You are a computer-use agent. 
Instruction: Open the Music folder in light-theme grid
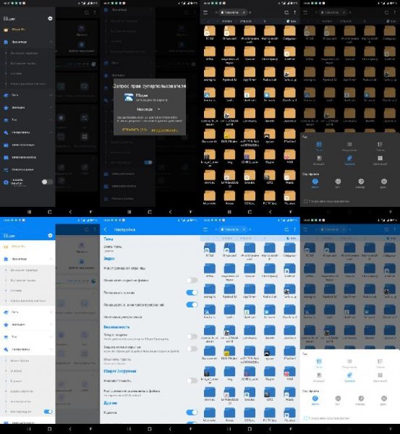pyautogui.click(x=289, y=394)
